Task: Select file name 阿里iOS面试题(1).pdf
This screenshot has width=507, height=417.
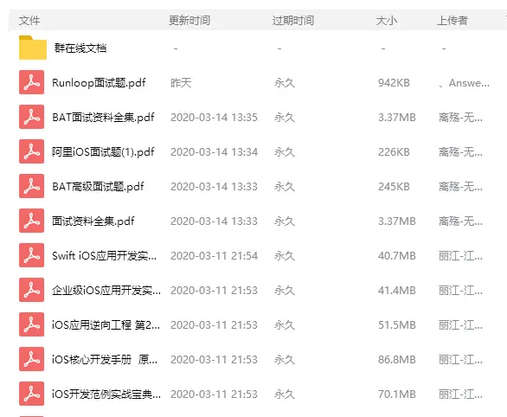Action: point(103,152)
